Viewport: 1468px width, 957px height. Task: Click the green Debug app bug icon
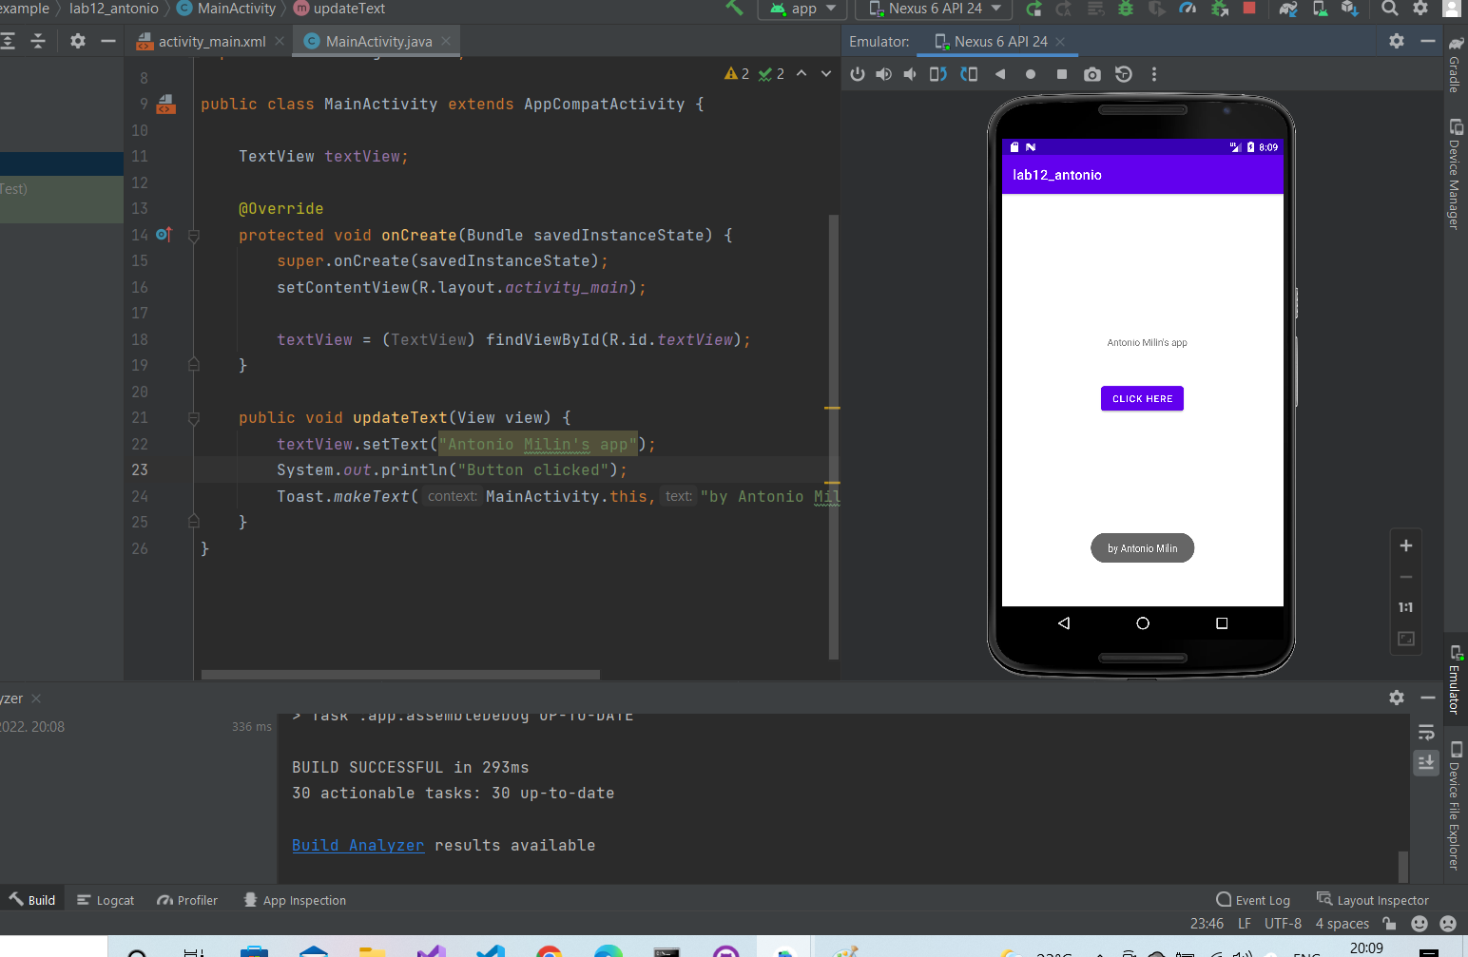coord(1126,9)
